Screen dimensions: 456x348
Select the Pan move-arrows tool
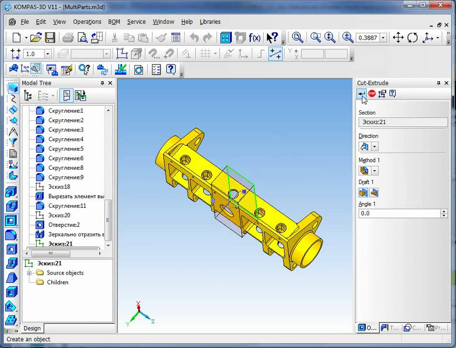coord(398,38)
